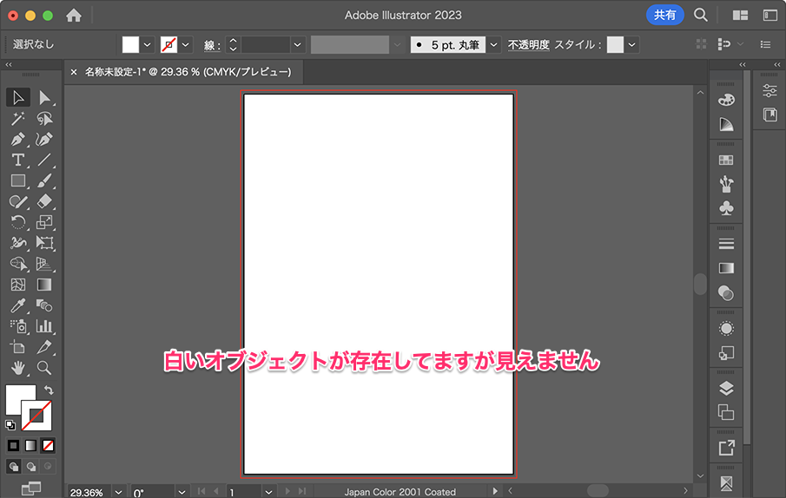Close the 名称未設定-1 document tab
This screenshot has height=498, width=786.
tap(74, 72)
